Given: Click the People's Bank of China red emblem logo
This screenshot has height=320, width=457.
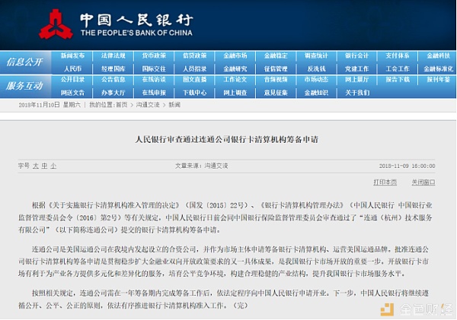Looking at the screenshot, I should [x=56, y=24].
